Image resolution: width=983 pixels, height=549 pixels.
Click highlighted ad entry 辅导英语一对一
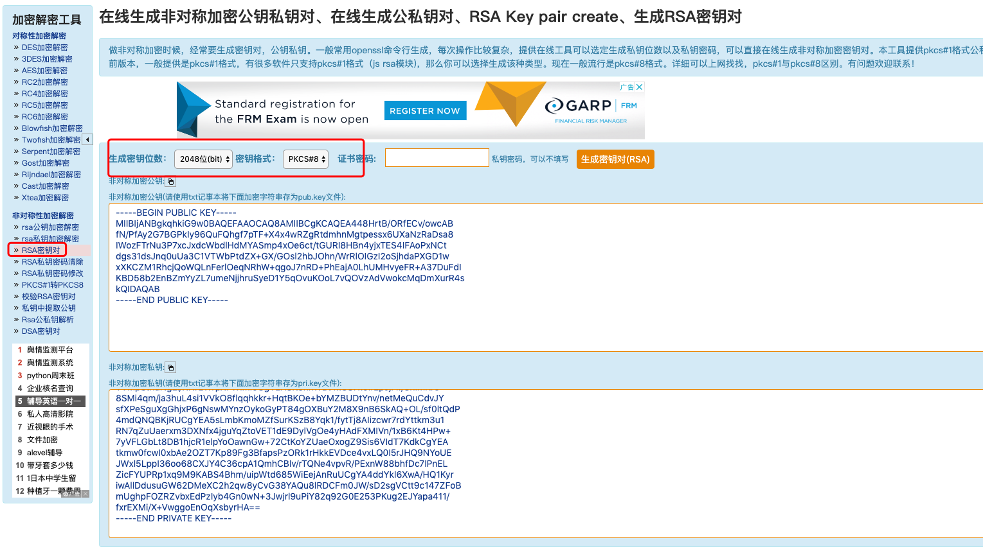tap(50, 401)
